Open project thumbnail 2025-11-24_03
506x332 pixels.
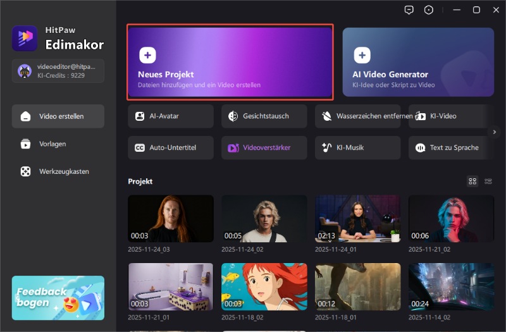point(170,218)
